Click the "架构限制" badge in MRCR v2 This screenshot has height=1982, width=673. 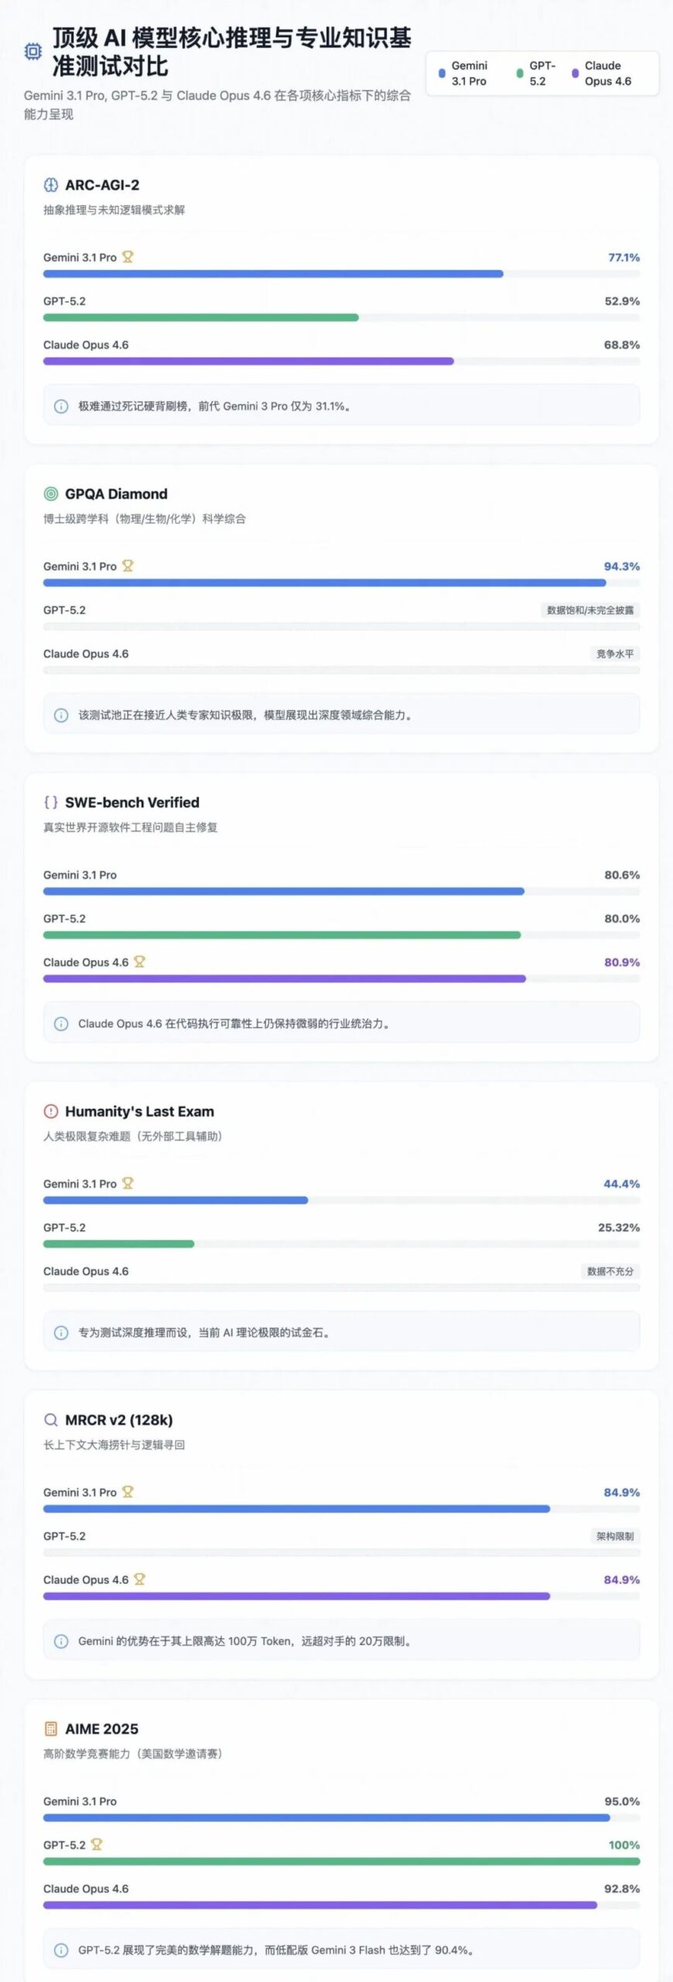tap(614, 1536)
